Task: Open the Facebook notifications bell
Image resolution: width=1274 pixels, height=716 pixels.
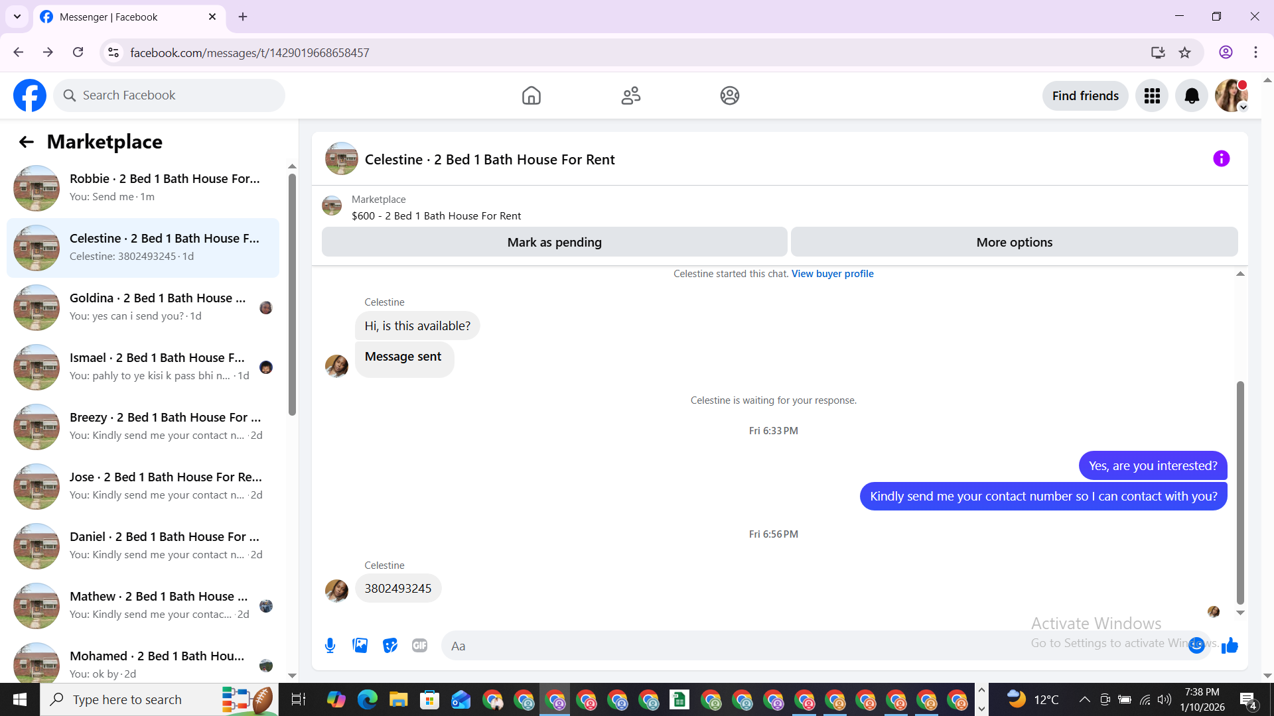Action: pos(1192,96)
